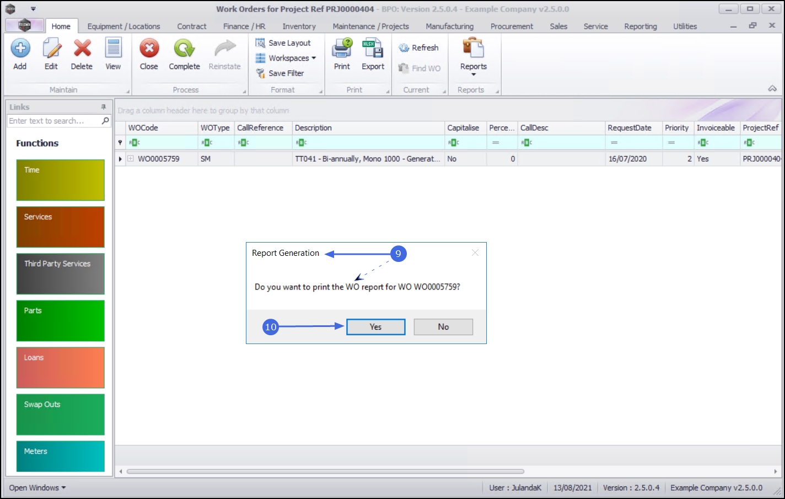This screenshot has width=785, height=499.
Task: Open the Swap Outs function tile
Action: (61, 415)
